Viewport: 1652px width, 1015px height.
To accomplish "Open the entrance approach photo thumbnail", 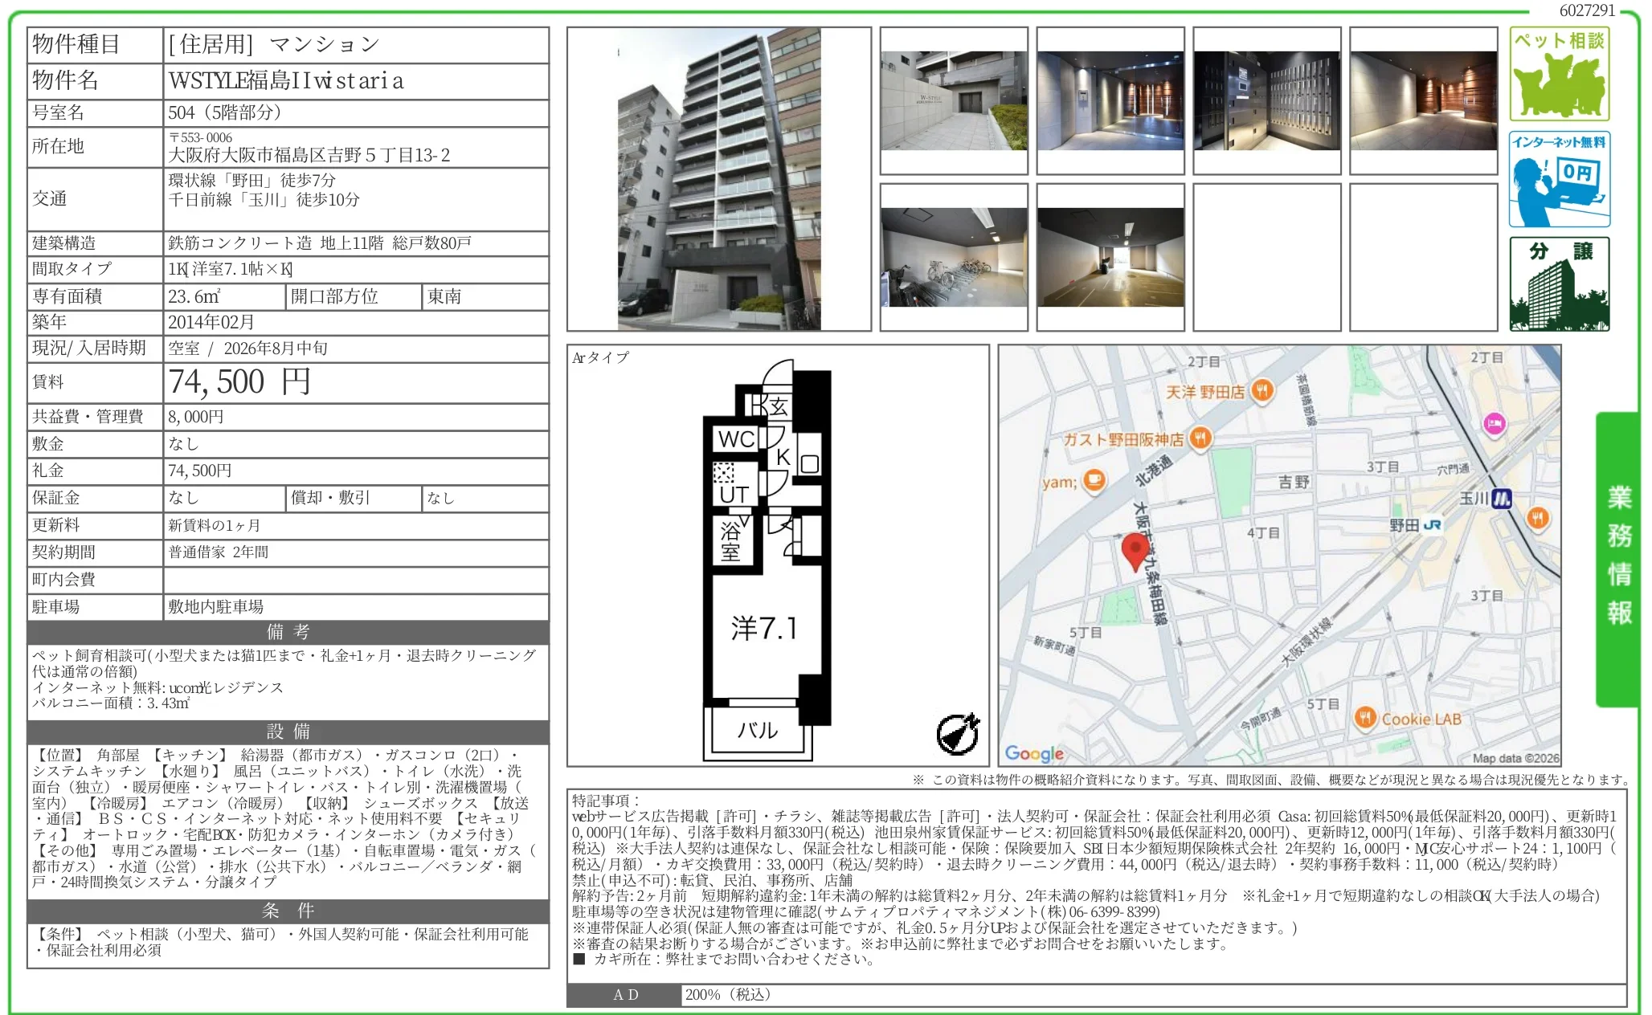I will [954, 101].
